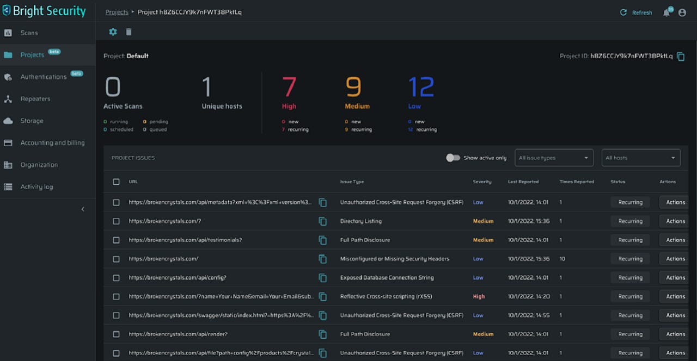Click the Bright Security logo
This screenshot has width=697, height=361.
click(x=44, y=10)
